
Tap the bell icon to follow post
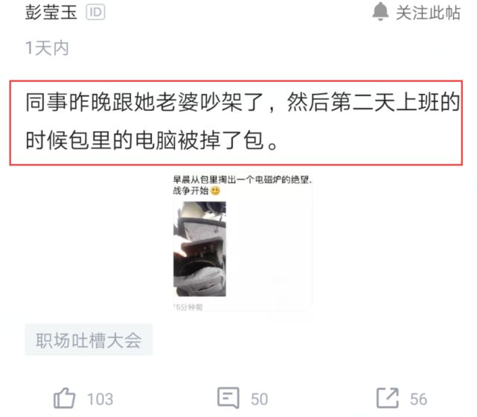(380, 12)
